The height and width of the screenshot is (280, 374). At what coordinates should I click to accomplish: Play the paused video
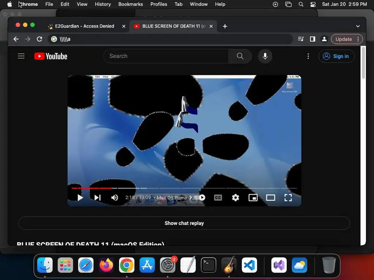(x=80, y=198)
